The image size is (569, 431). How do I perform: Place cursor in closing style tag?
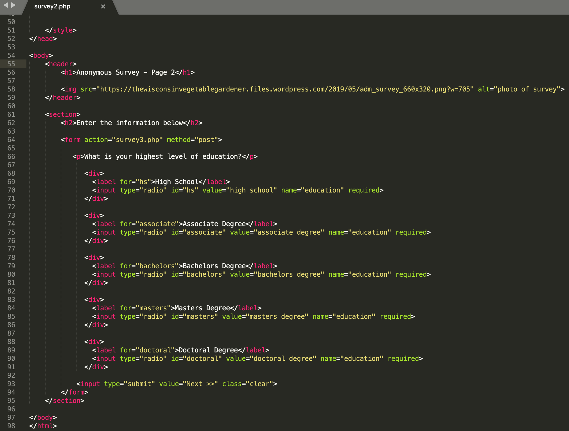(61, 30)
